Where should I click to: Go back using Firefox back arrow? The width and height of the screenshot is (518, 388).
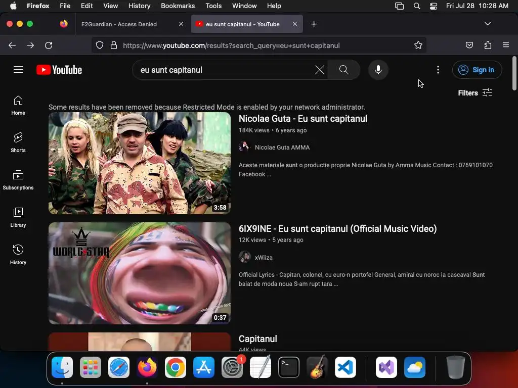coord(12,45)
